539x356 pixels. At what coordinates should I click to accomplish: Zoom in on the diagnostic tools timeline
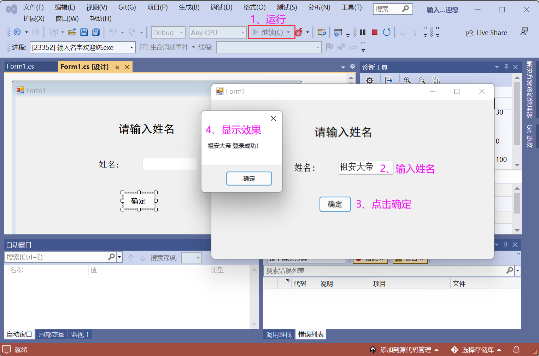tap(408, 80)
